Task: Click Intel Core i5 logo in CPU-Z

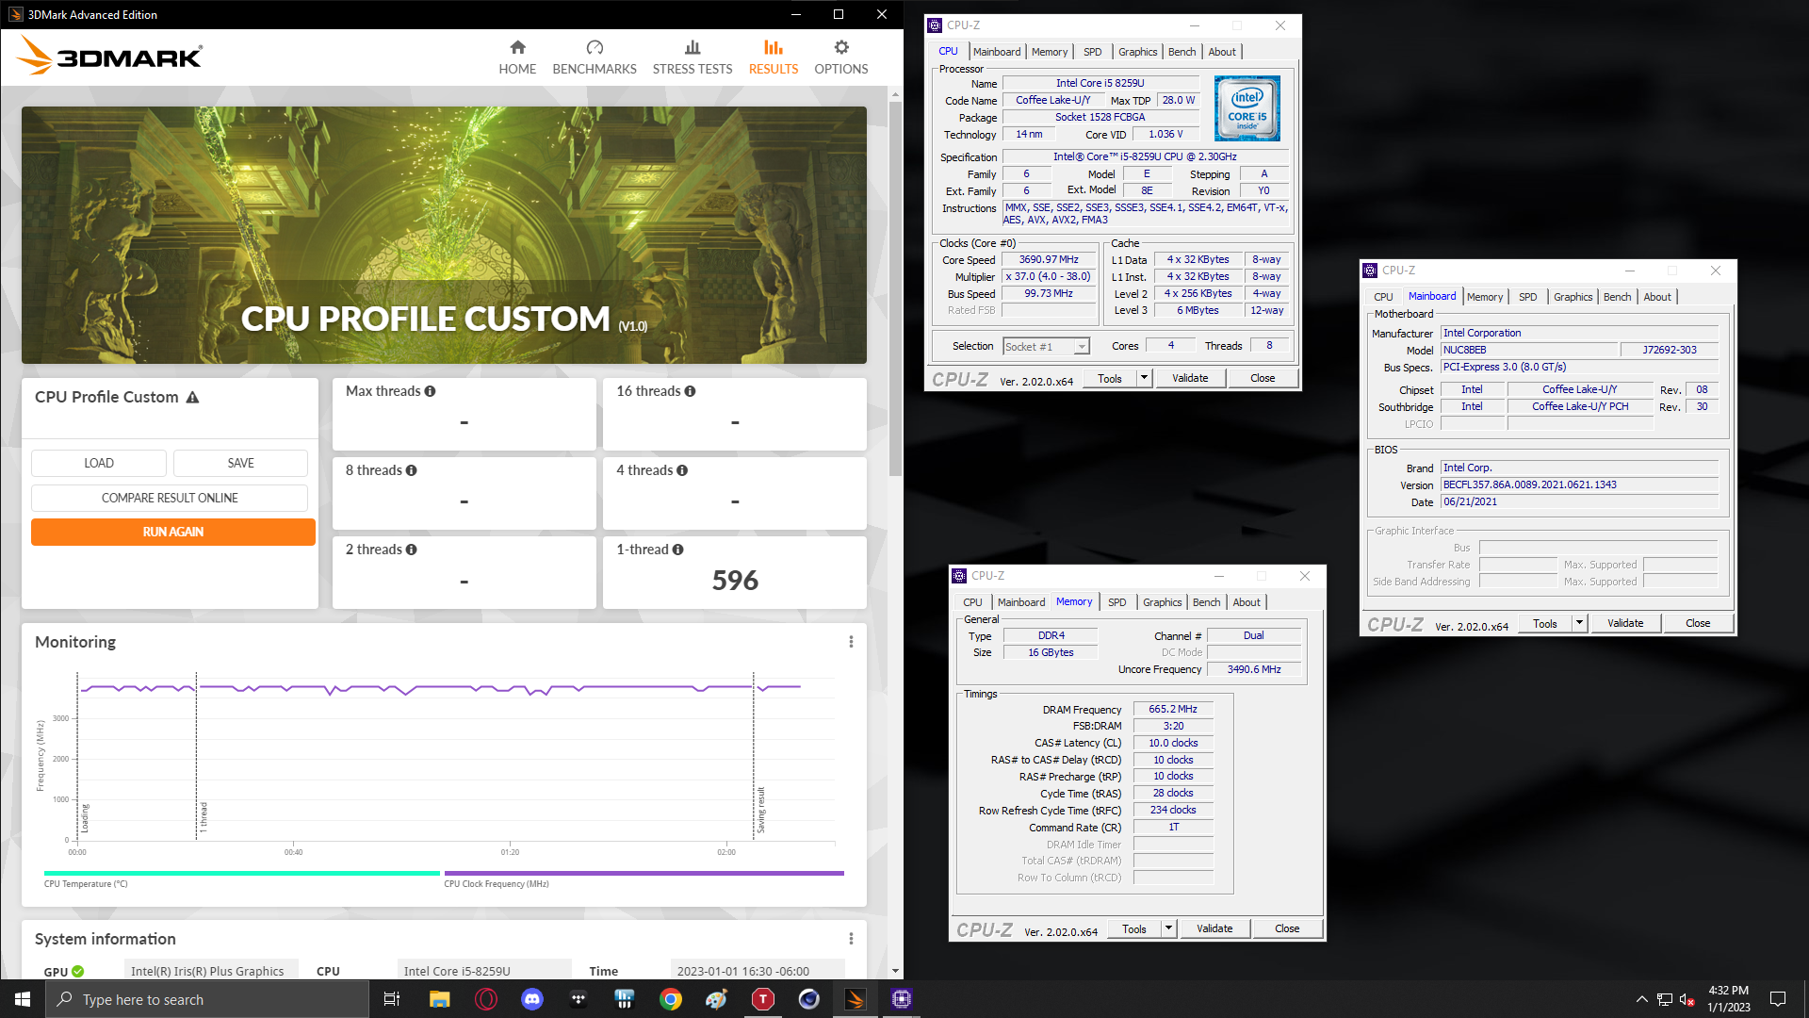Action: [x=1247, y=108]
